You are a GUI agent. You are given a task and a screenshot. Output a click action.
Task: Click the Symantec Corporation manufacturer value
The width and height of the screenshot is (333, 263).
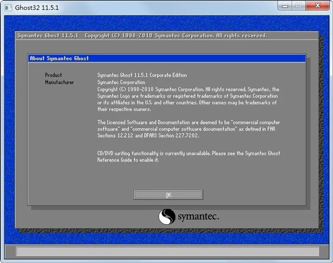click(x=122, y=82)
